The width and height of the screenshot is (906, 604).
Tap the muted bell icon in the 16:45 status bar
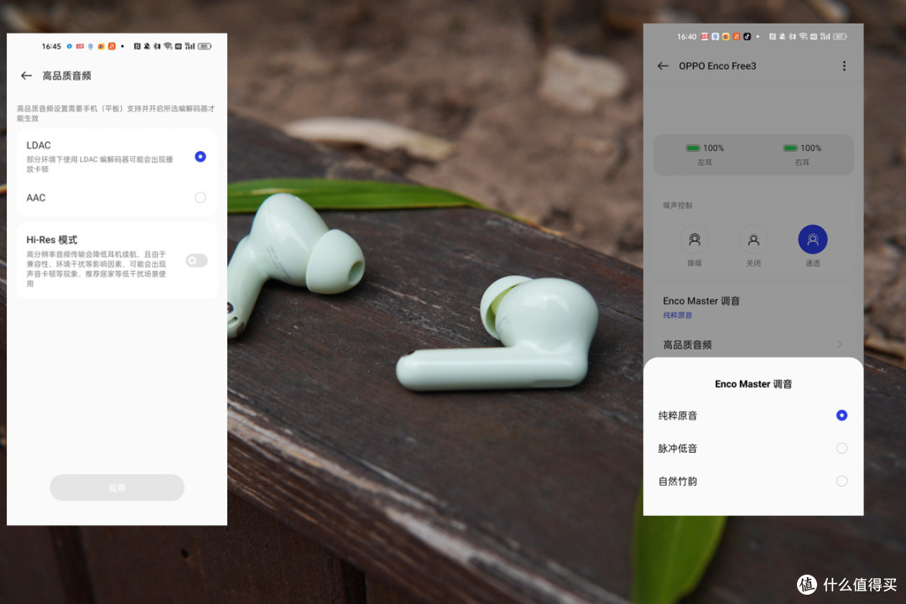147,46
